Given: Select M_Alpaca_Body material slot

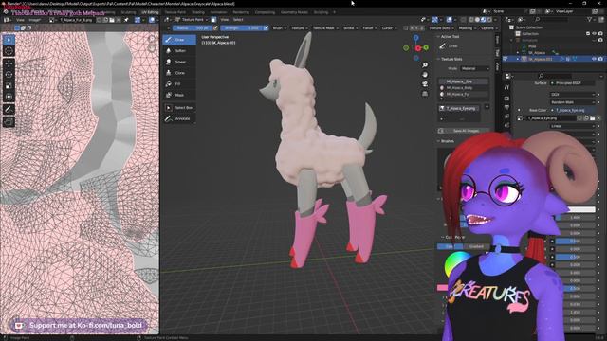Looking at the screenshot, I should point(464,88).
